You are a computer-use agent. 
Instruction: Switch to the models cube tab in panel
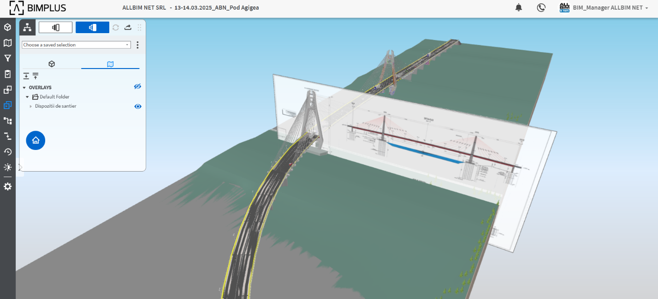52,64
